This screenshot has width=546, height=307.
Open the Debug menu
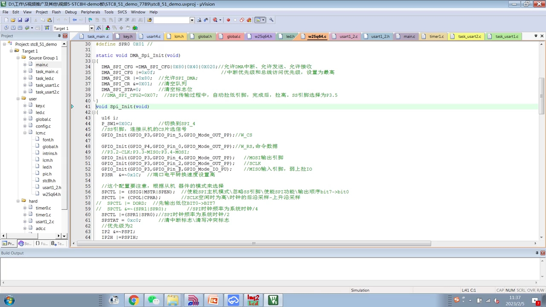pos(71,12)
